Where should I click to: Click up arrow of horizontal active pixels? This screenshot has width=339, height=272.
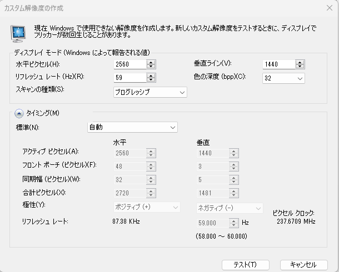point(151,151)
